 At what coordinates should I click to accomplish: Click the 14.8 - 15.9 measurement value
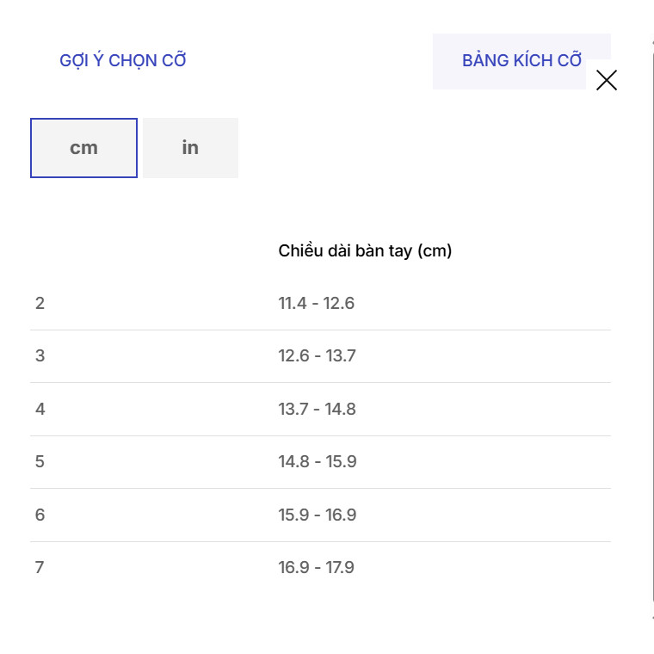[318, 462]
